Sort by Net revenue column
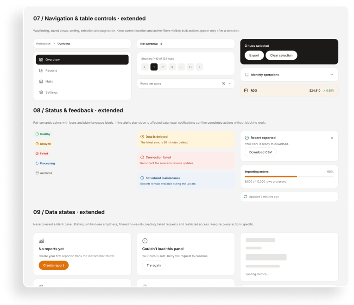Viewport: 354px width, 305px height. click(186, 44)
